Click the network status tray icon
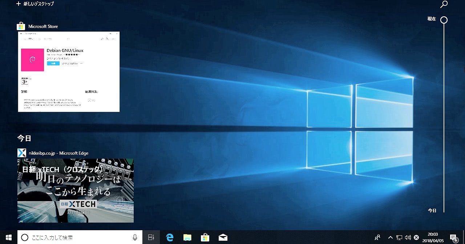Image resolution: width=465 pixels, height=244 pixels. click(399, 237)
